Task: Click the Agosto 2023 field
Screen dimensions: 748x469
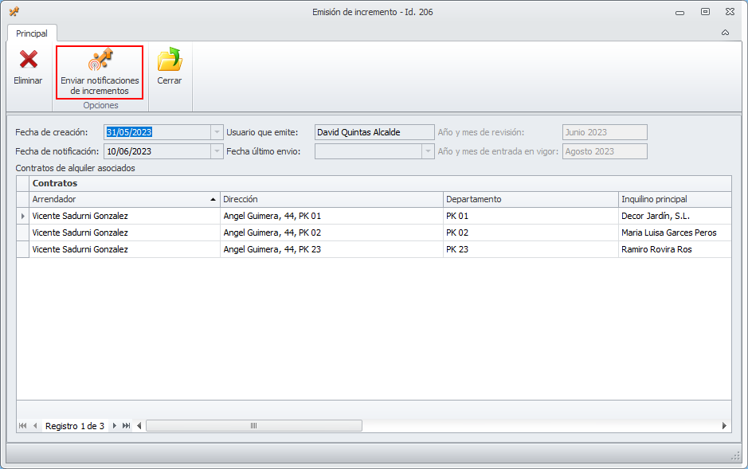Action: (605, 151)
